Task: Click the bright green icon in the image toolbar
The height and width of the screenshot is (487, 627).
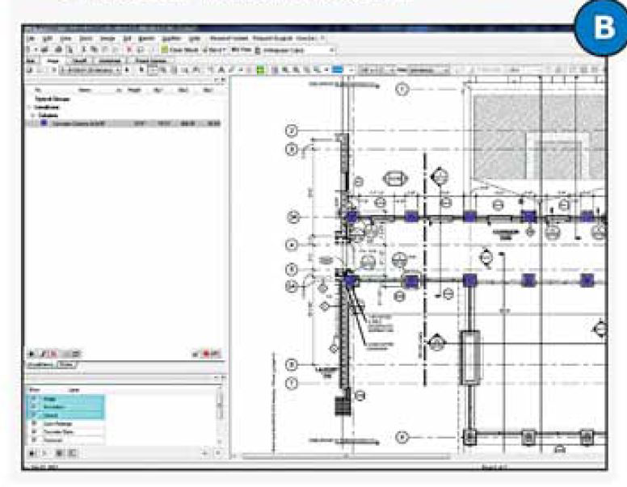Action: (261, 71)
